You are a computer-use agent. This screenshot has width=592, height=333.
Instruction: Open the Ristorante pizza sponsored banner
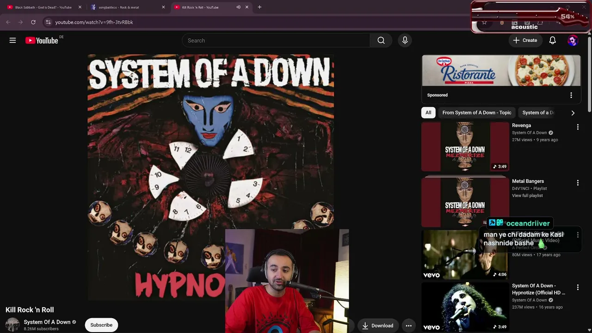coord(501,71)
